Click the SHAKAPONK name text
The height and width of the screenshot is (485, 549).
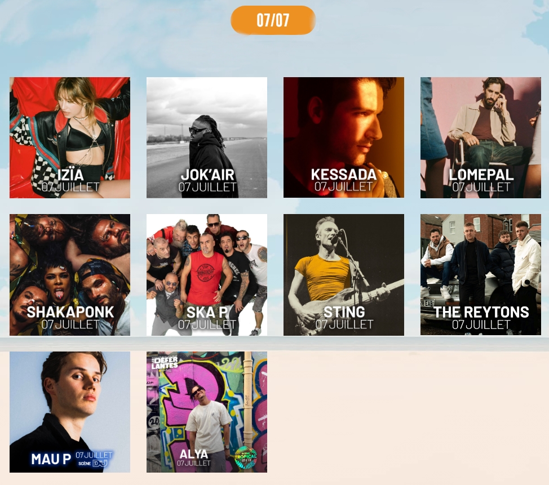click(70, 312)
